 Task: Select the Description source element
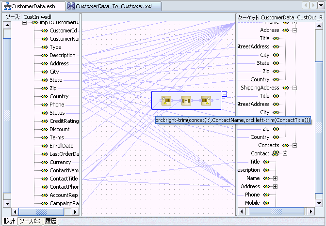63,55
